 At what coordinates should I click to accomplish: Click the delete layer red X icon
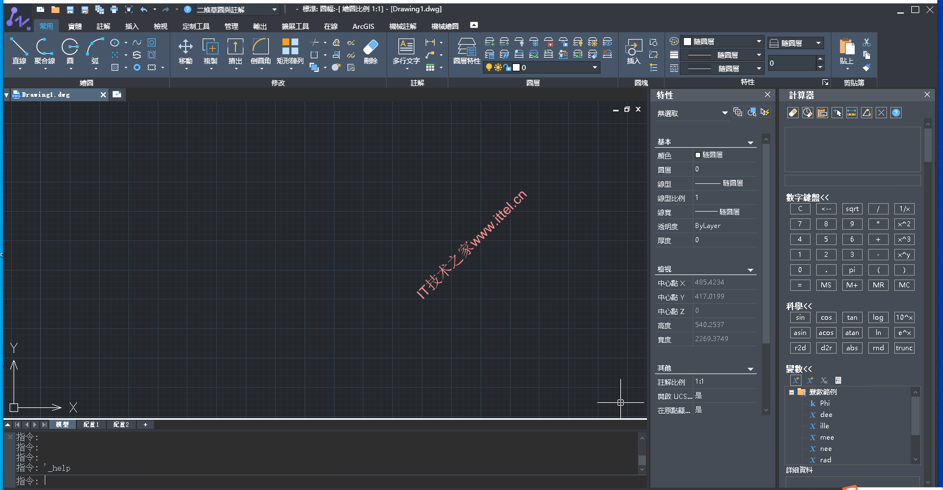[607, 54]
